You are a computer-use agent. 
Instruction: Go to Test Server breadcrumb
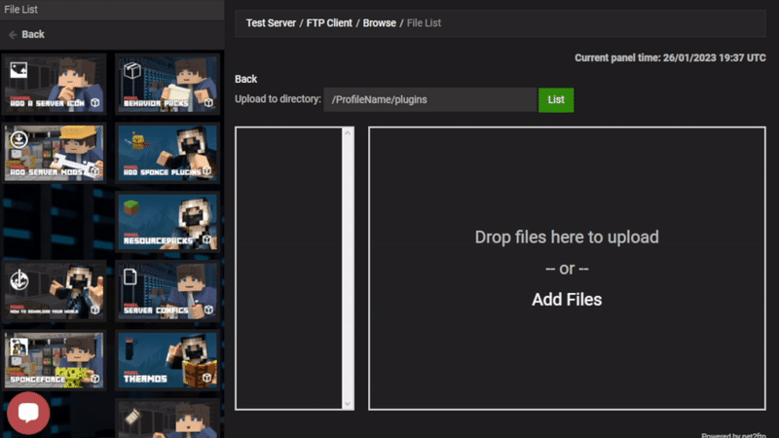click(x=271, y=23)
